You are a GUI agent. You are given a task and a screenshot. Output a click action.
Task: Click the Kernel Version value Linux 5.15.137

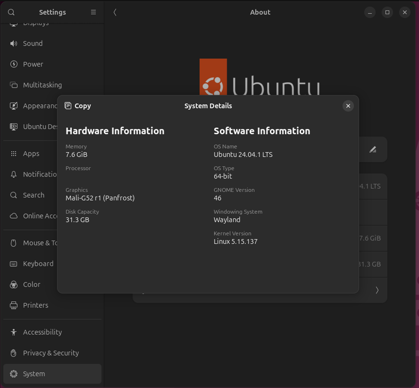click(x=236, y=242)
